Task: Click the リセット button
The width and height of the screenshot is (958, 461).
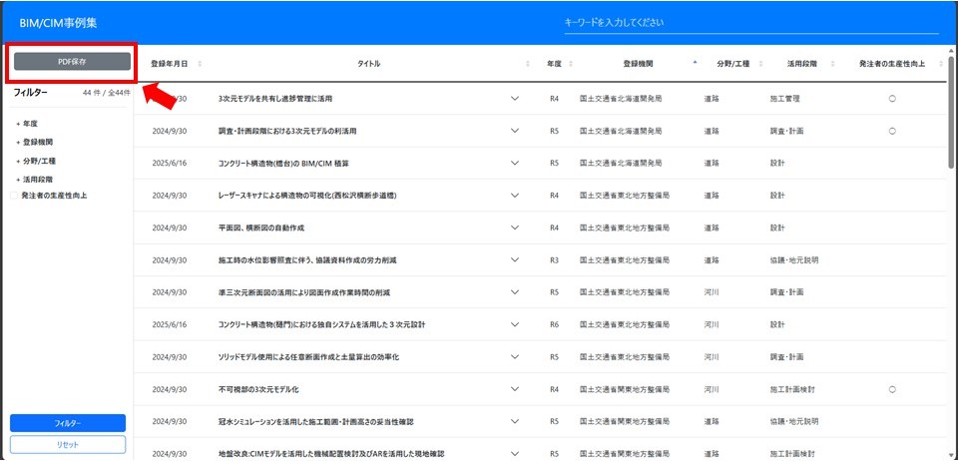Action: tap(68, 444)
